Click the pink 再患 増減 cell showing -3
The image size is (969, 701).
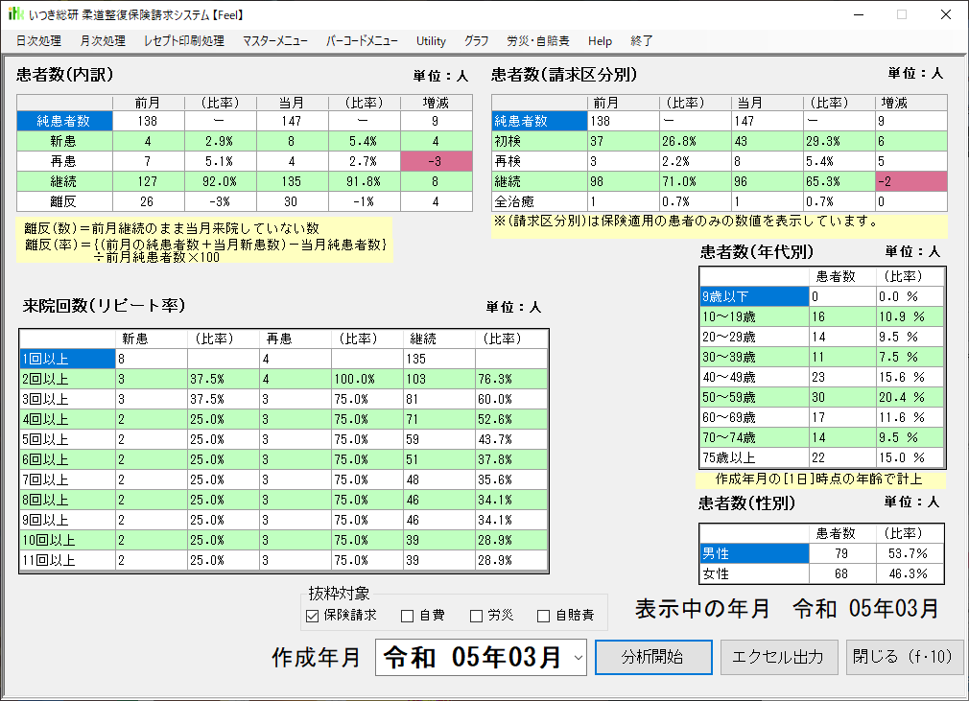click(437, 161)
